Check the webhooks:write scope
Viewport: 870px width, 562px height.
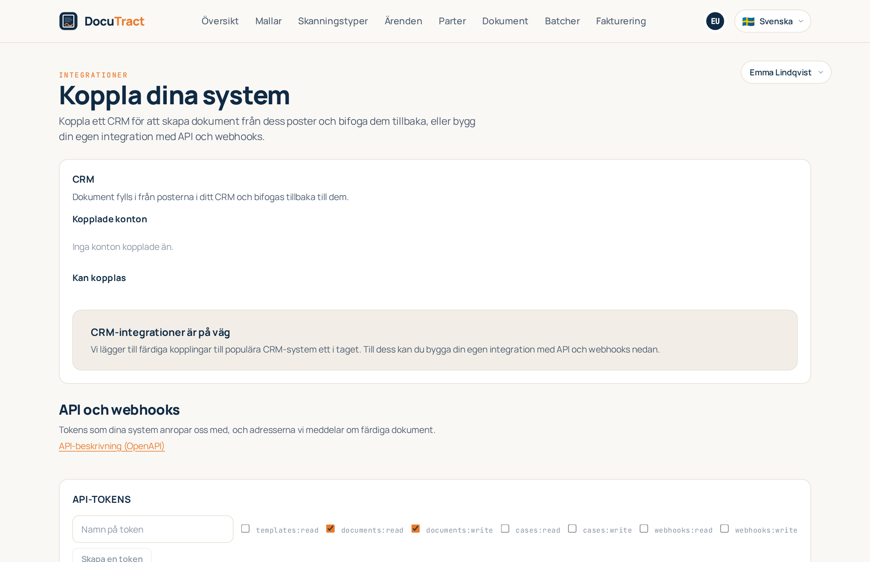tap(724, 528)
